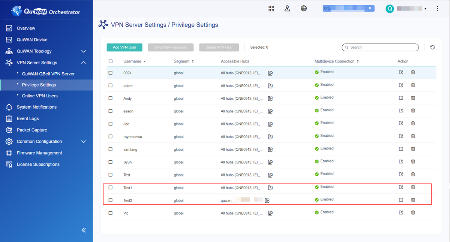450x242 pixels.
Task: Open the account name dropdown arrow
Action: coord(425,9)
